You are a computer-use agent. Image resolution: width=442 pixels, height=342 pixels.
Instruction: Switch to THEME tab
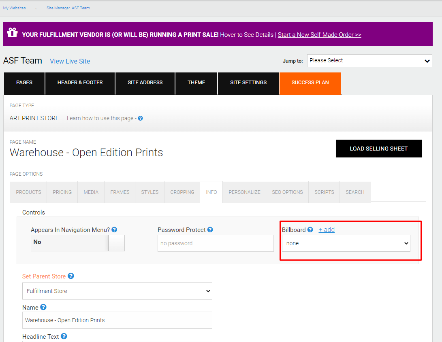click(x=196, y=83)
